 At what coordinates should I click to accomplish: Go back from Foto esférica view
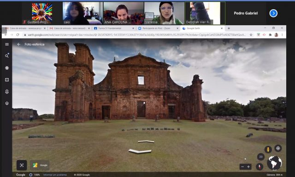coord(18,44)
